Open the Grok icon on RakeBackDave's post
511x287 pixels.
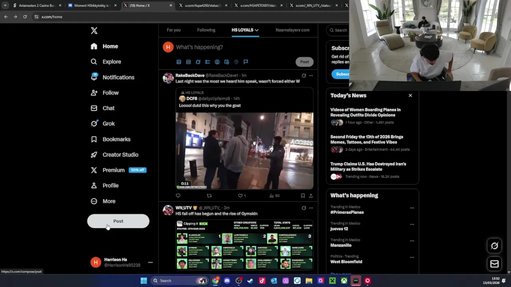coord(304,75)
